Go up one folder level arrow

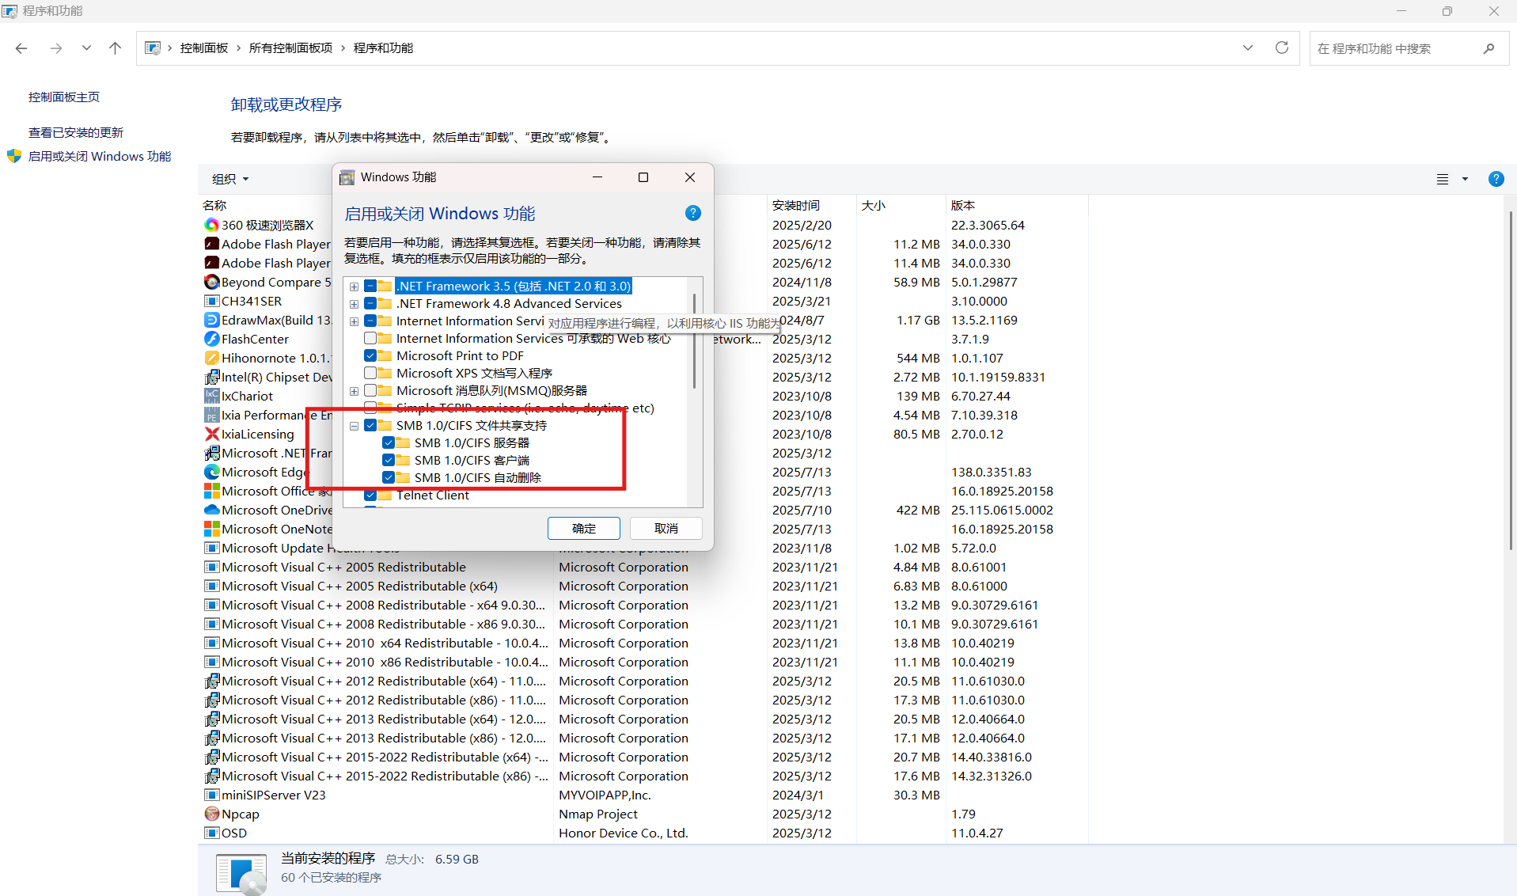click(x=115, y=48)
